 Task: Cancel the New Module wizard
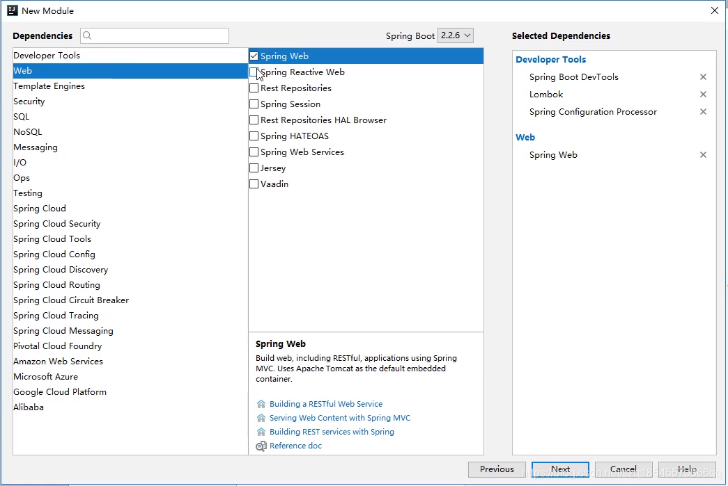(x=624, y=469)
